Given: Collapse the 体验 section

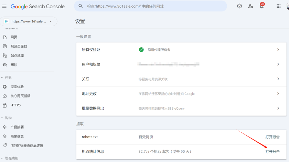Looking at the screenshot, I should click(2, 78).
